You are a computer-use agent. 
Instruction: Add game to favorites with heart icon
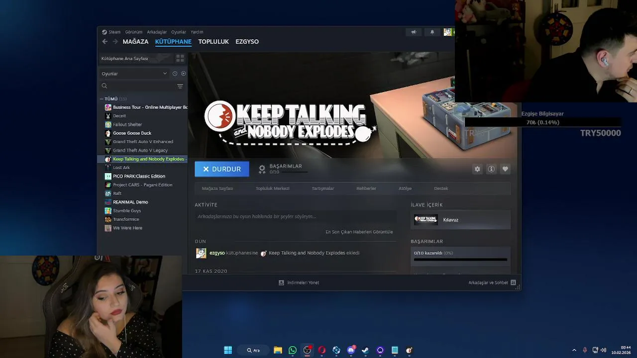pos(505,169)
